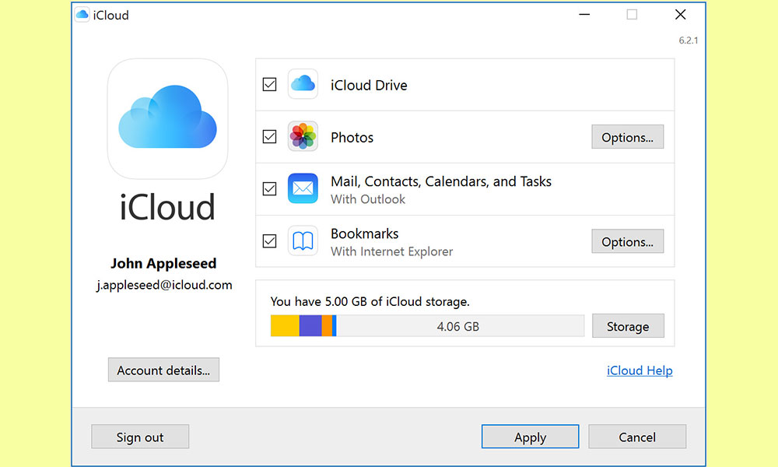Click "Mail, Contacts, Calendars, and Tasks" text
Viewport: 778px width, 467px height.
pyautogui.click(x=440, y=181)
